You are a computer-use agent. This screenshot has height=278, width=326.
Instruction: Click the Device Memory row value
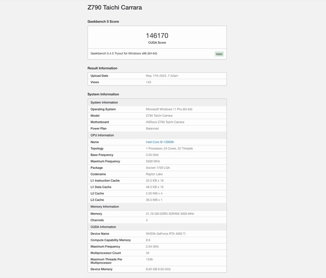[158, 269]
